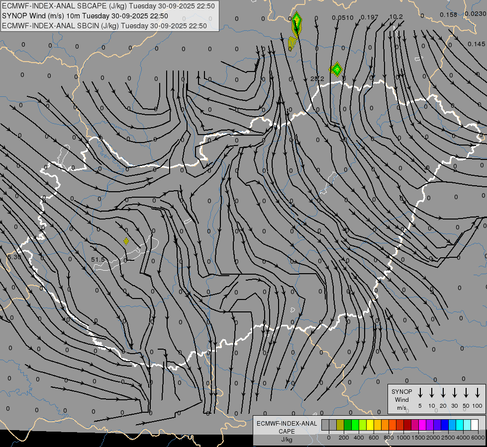This screenshot has width=487, height=447.
Task: Click the wind legend label 30
Action: coord(454,406)
